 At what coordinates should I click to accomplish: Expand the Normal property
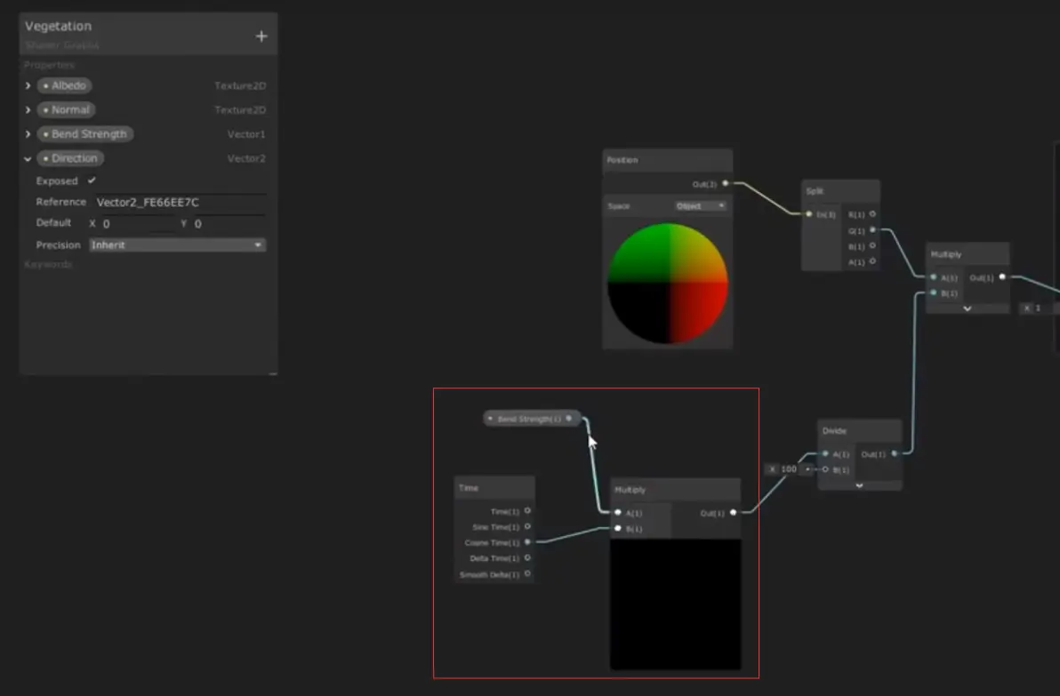[x=28, y=110]
